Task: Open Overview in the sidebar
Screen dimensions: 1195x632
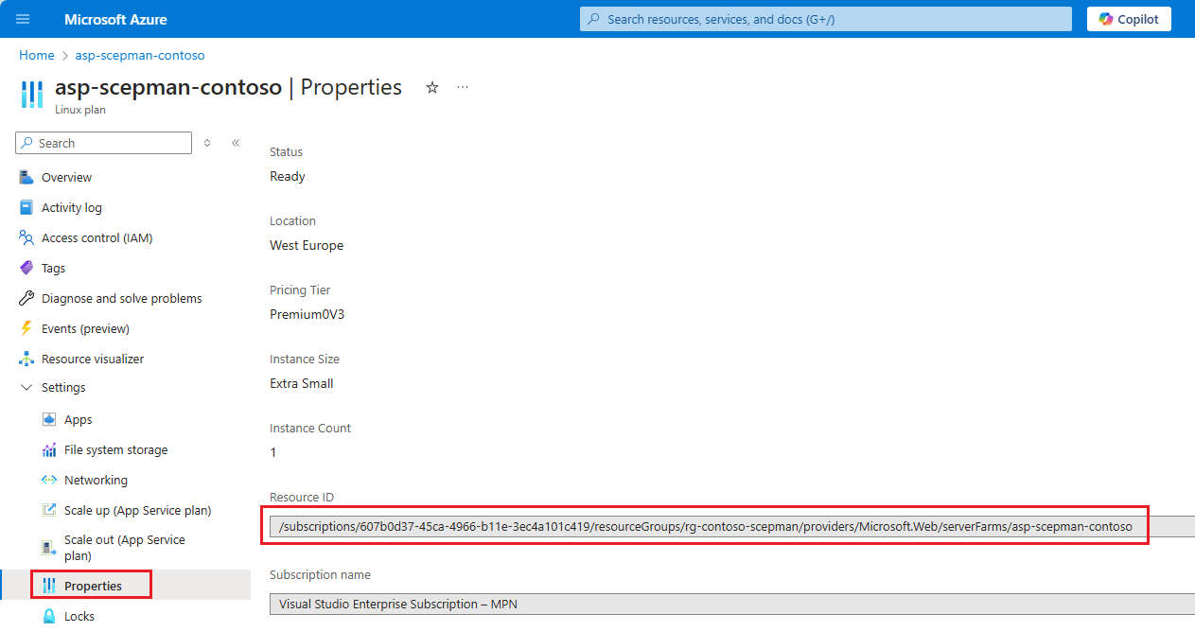Action: pos(66,178)
